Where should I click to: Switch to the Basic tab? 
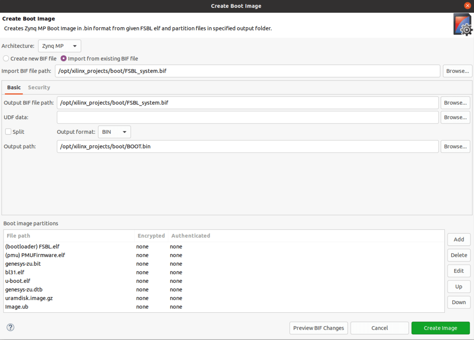coord(13,87)
